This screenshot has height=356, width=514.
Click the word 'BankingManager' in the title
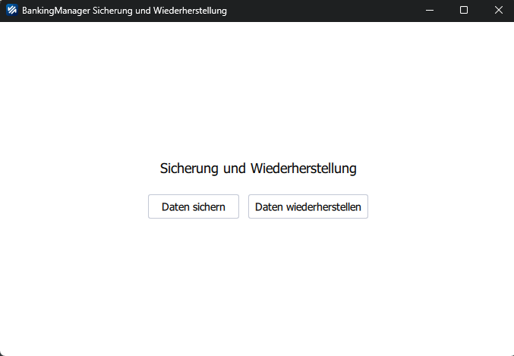pos(58,11)
